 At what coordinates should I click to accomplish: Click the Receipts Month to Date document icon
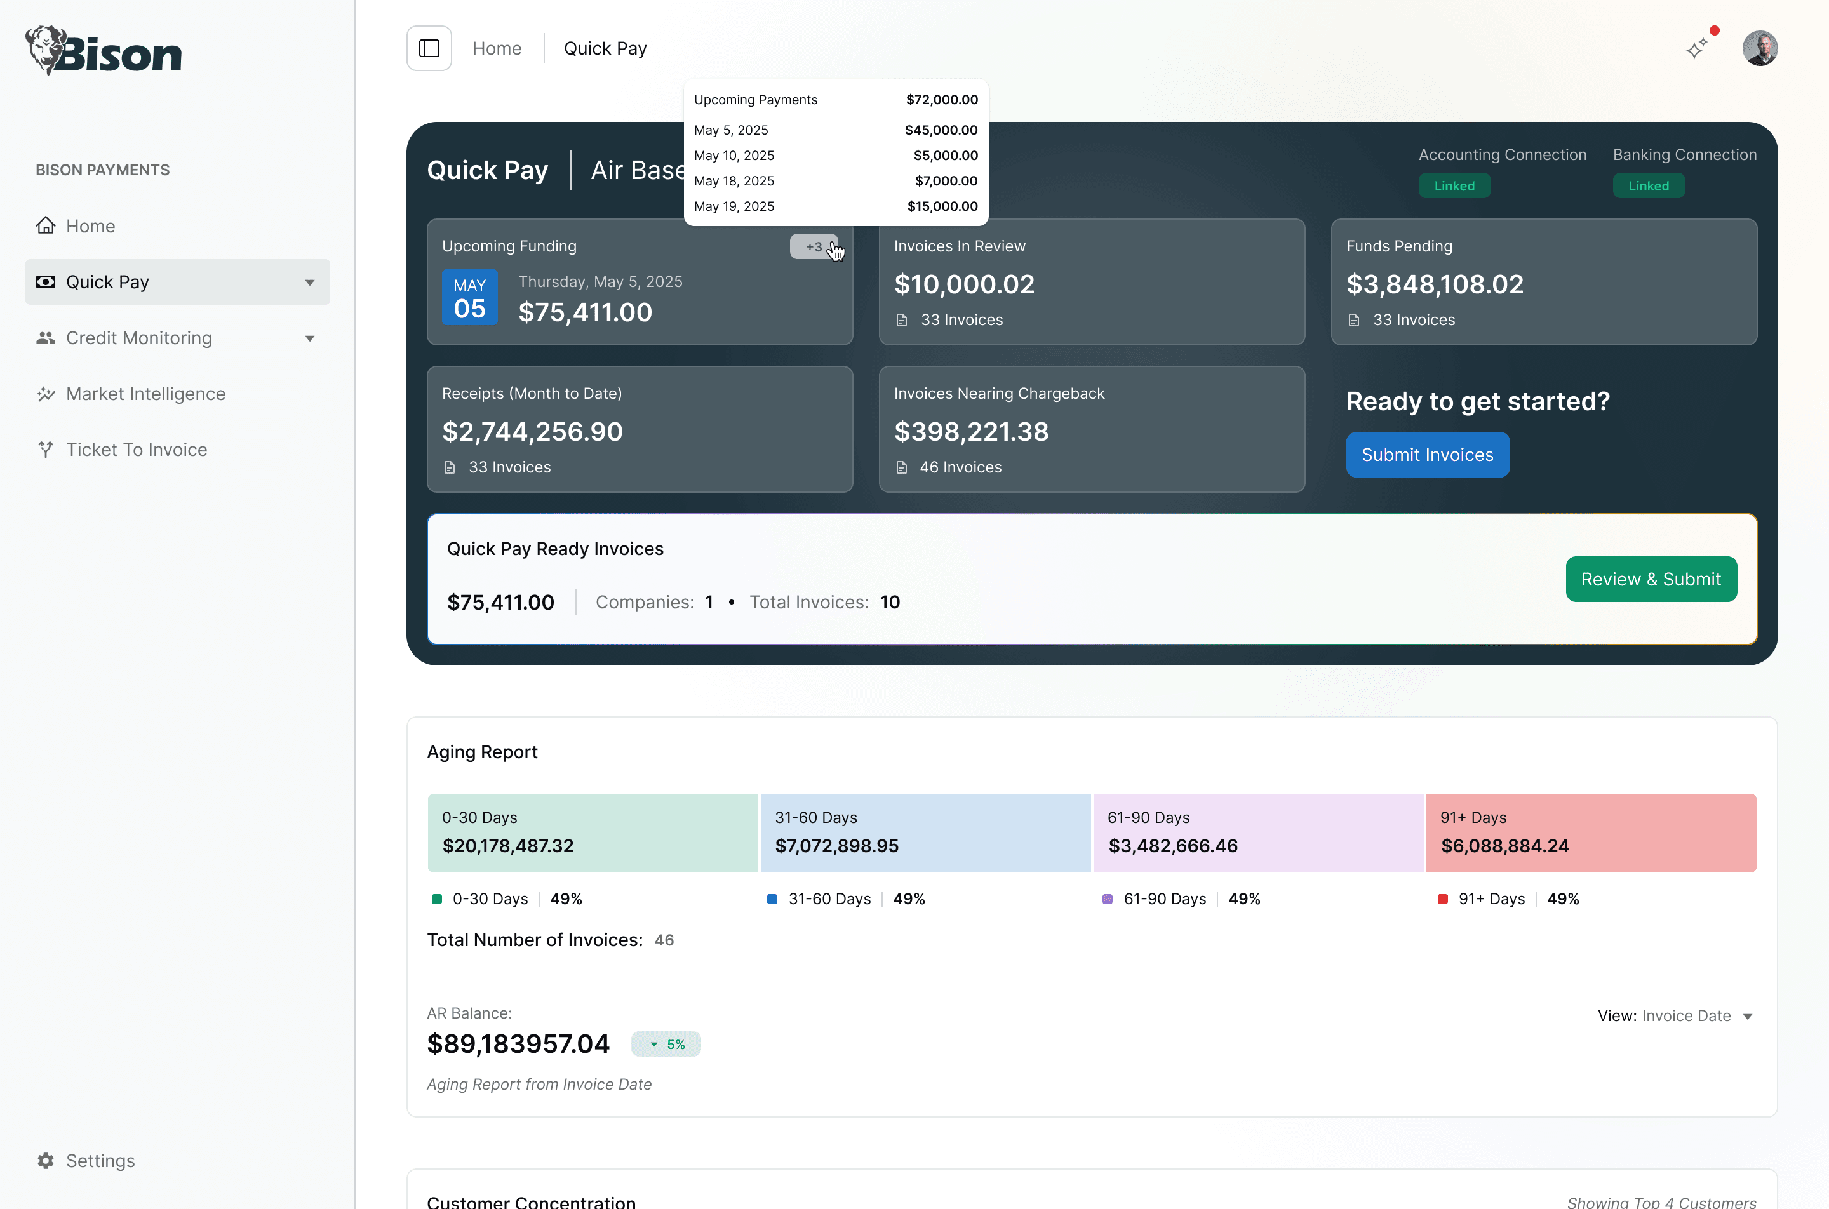point(450,467)
